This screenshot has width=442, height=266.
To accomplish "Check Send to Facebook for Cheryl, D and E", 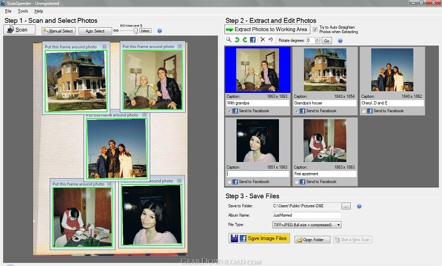I will point(364,111).
